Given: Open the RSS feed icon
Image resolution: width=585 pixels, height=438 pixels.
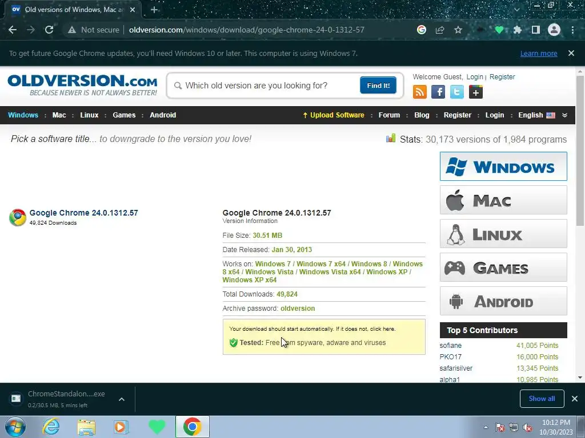Looking at the screenshot, I should tap(420, 92).
